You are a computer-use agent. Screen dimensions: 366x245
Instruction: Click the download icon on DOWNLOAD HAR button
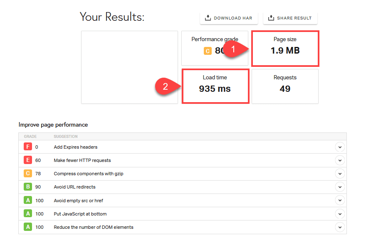tap(207, 18)
